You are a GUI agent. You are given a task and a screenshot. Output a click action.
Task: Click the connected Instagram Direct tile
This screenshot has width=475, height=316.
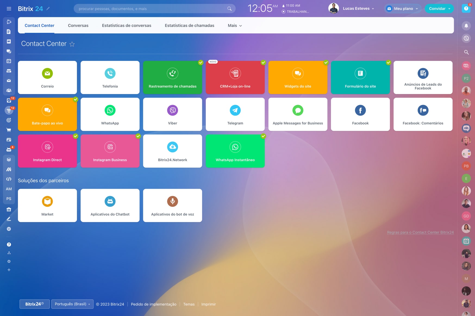(x=47, y=151)
